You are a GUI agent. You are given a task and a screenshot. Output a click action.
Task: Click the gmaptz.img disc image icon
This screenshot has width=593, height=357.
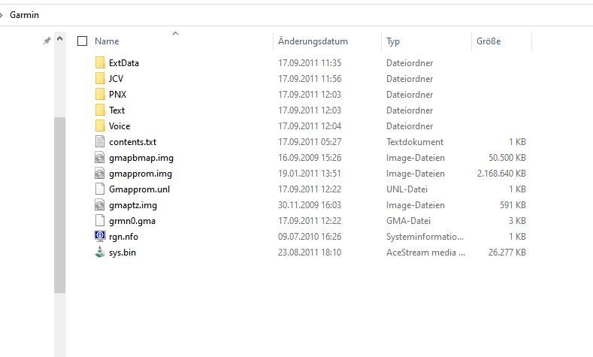[x=99, y=205]
